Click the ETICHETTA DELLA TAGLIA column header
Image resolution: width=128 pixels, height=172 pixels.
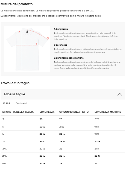coord(18,112)
